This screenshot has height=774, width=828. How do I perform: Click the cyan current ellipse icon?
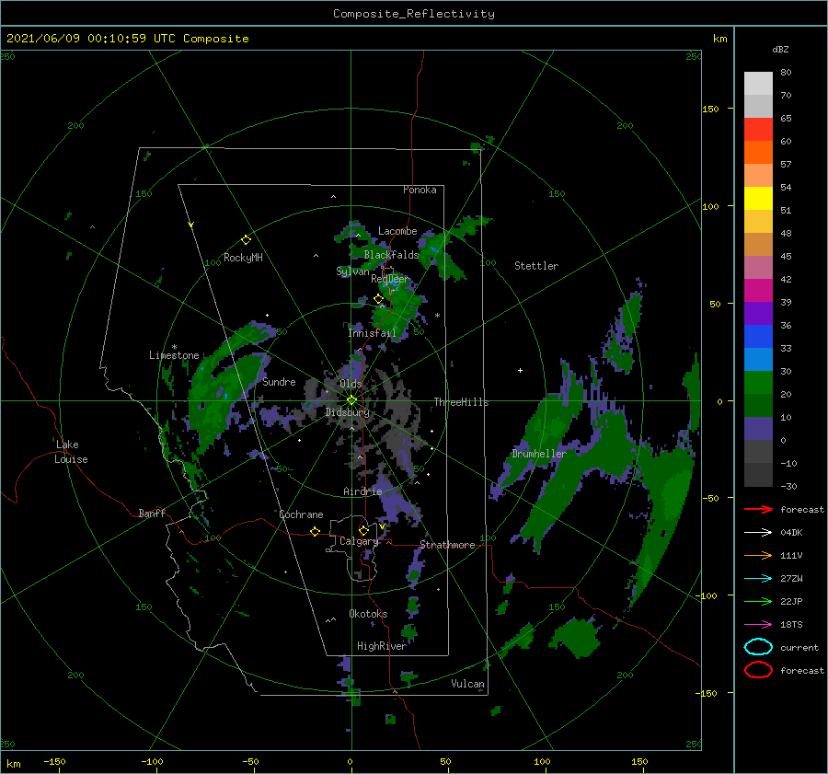[x=758, y=647]
